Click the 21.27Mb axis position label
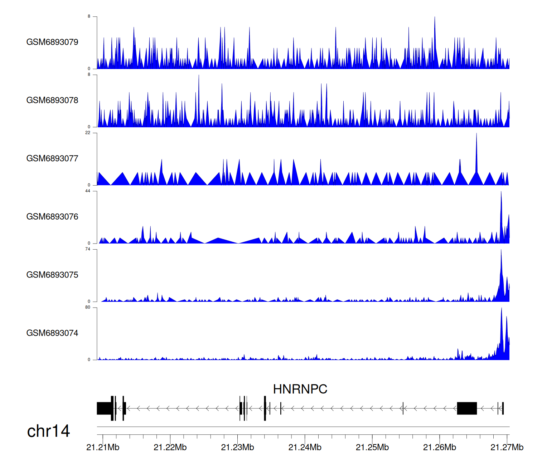 click(507, 447)
